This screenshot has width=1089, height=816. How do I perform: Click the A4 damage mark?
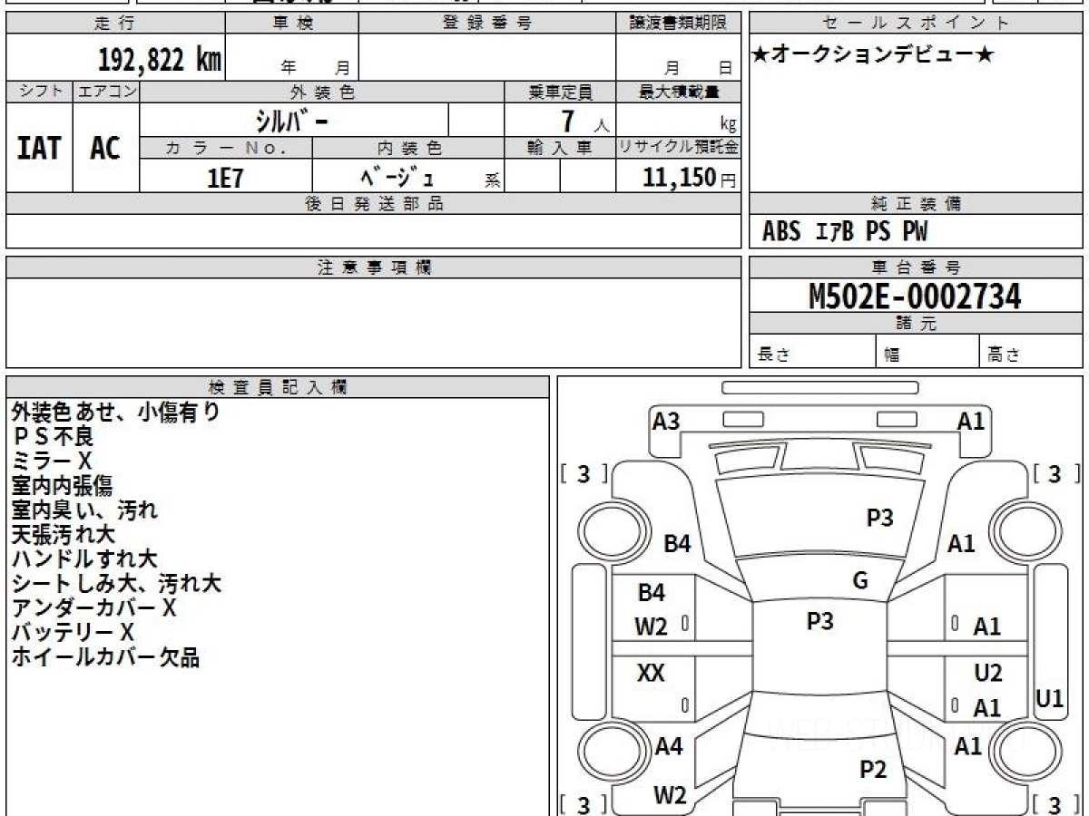(x=669, y=747)
